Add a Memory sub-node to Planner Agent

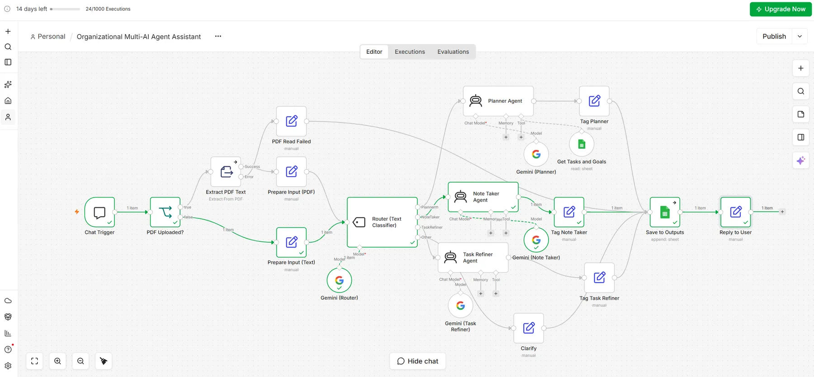tap(506, 137)
